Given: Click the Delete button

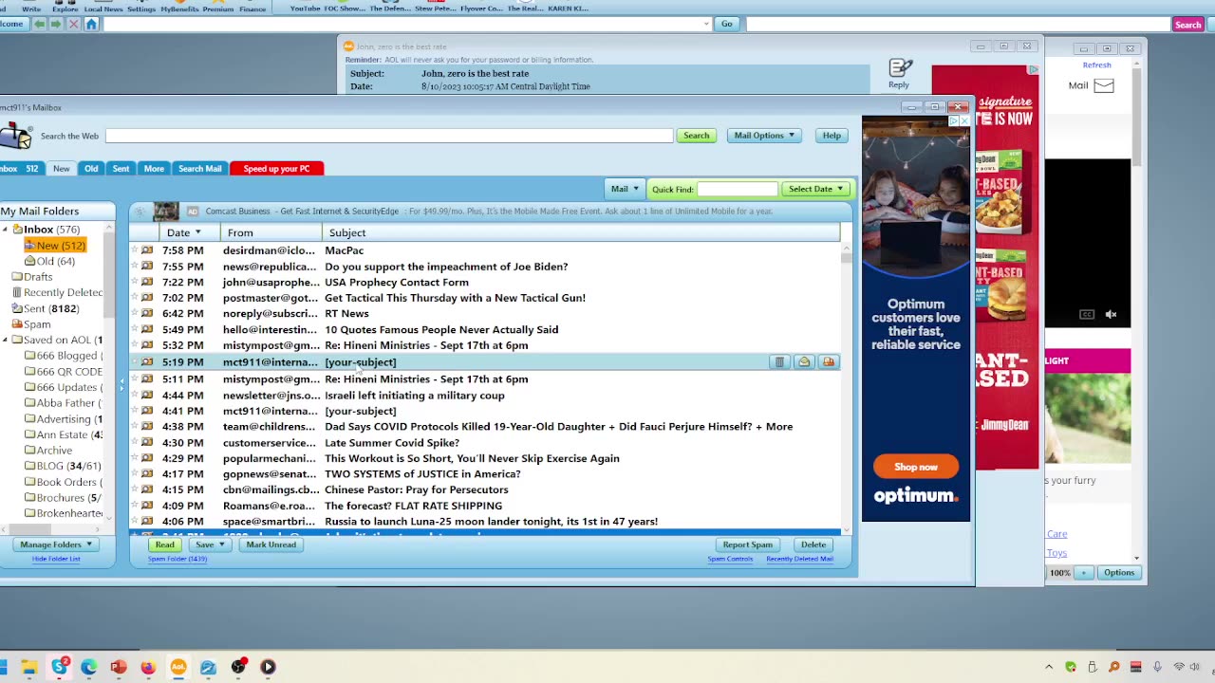Looking at the screenshot, I should click(813, 545).
